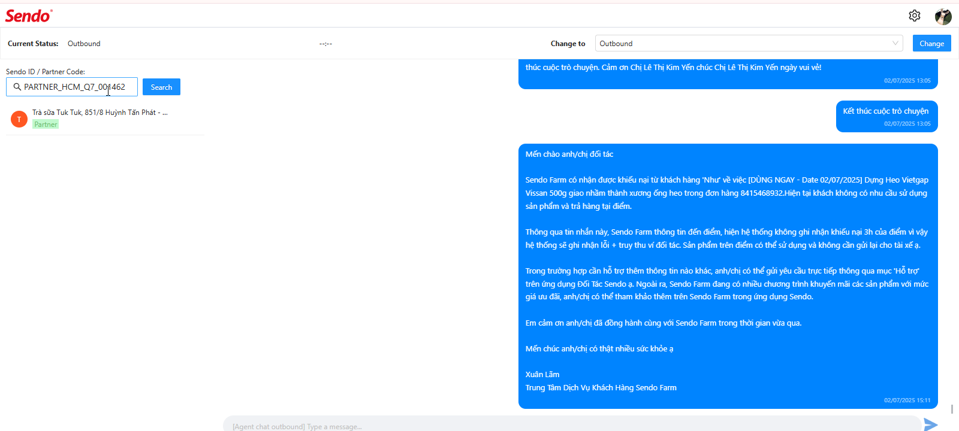Click the 'Xuân Lâm' signature line
The width and height of the screenshot is (959, 431).
[x=542, y=375]
